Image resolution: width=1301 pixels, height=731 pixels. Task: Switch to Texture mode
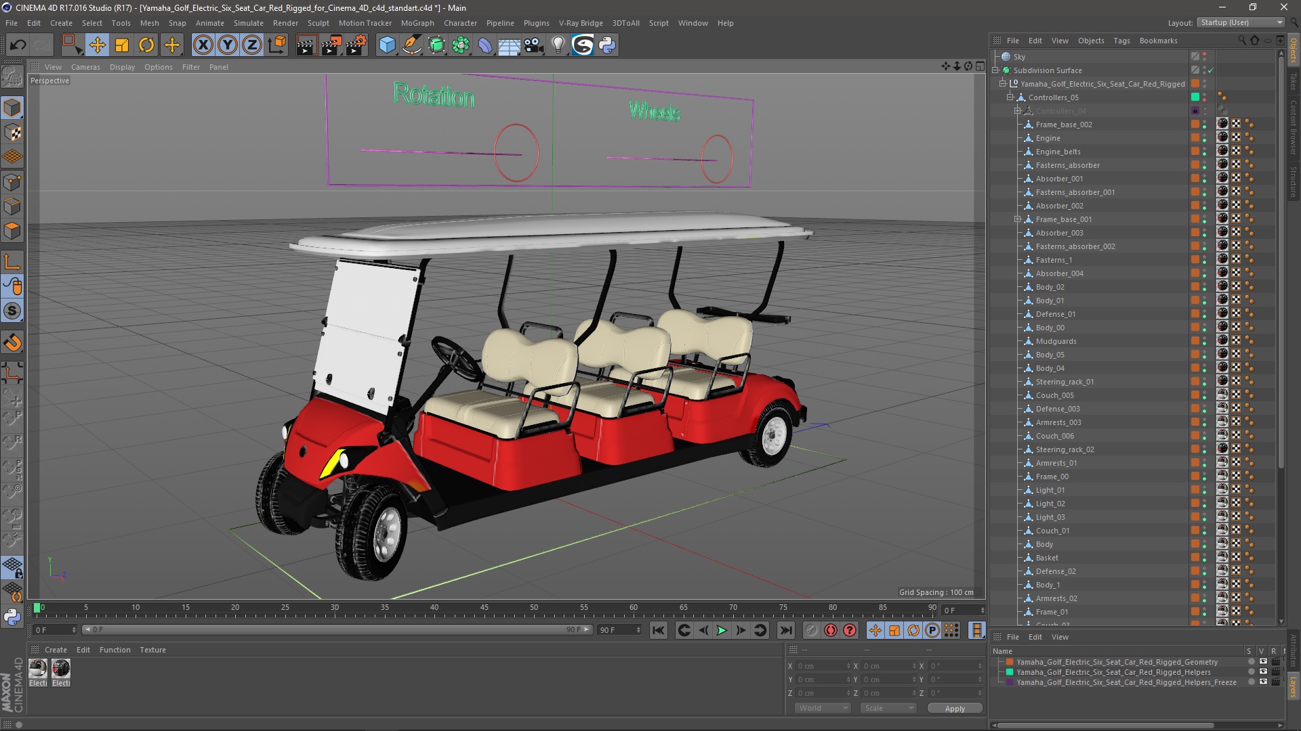pyautogui.click(x=12, y=133)
